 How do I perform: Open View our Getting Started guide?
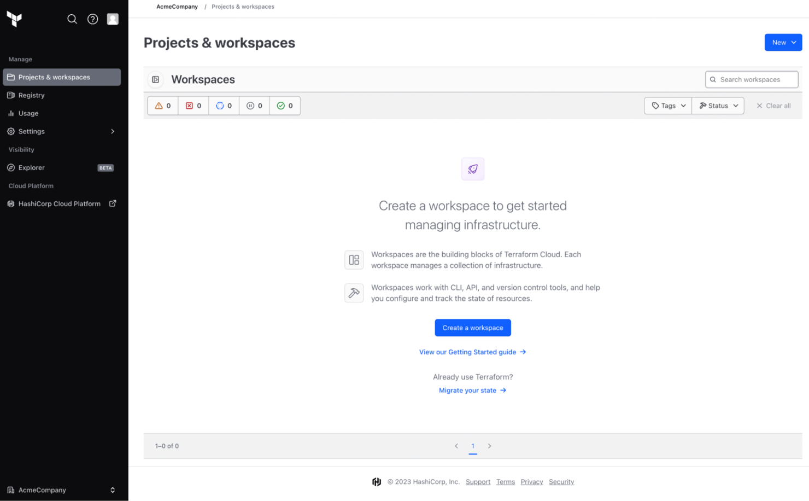pyautogui.click(x=472, y=352)
